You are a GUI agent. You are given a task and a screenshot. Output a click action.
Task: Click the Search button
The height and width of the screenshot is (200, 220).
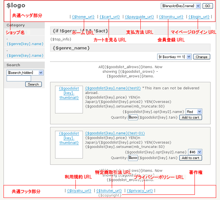click(34, 84)
